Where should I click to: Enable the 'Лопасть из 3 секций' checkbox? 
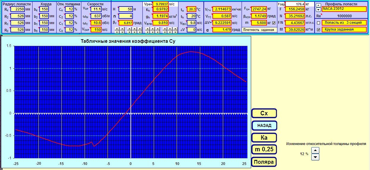pyautogui.click(x=319, y=23)
